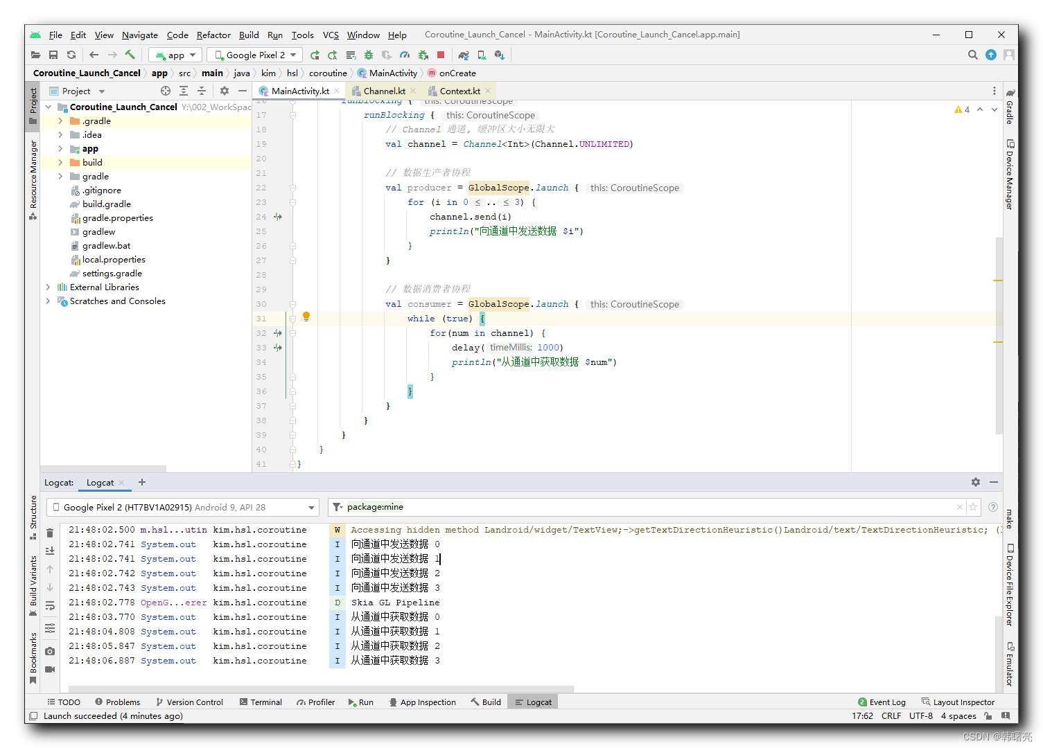Collapse the Coroutine_Launch_Cancel root node

point(48,107)
